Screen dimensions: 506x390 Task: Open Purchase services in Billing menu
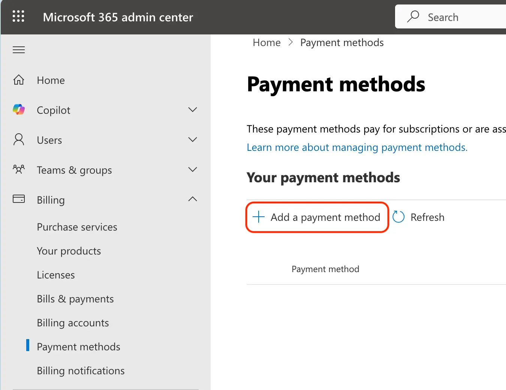[x=77, y=227]
